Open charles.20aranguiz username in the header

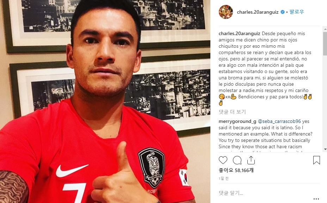coord(258,12)
